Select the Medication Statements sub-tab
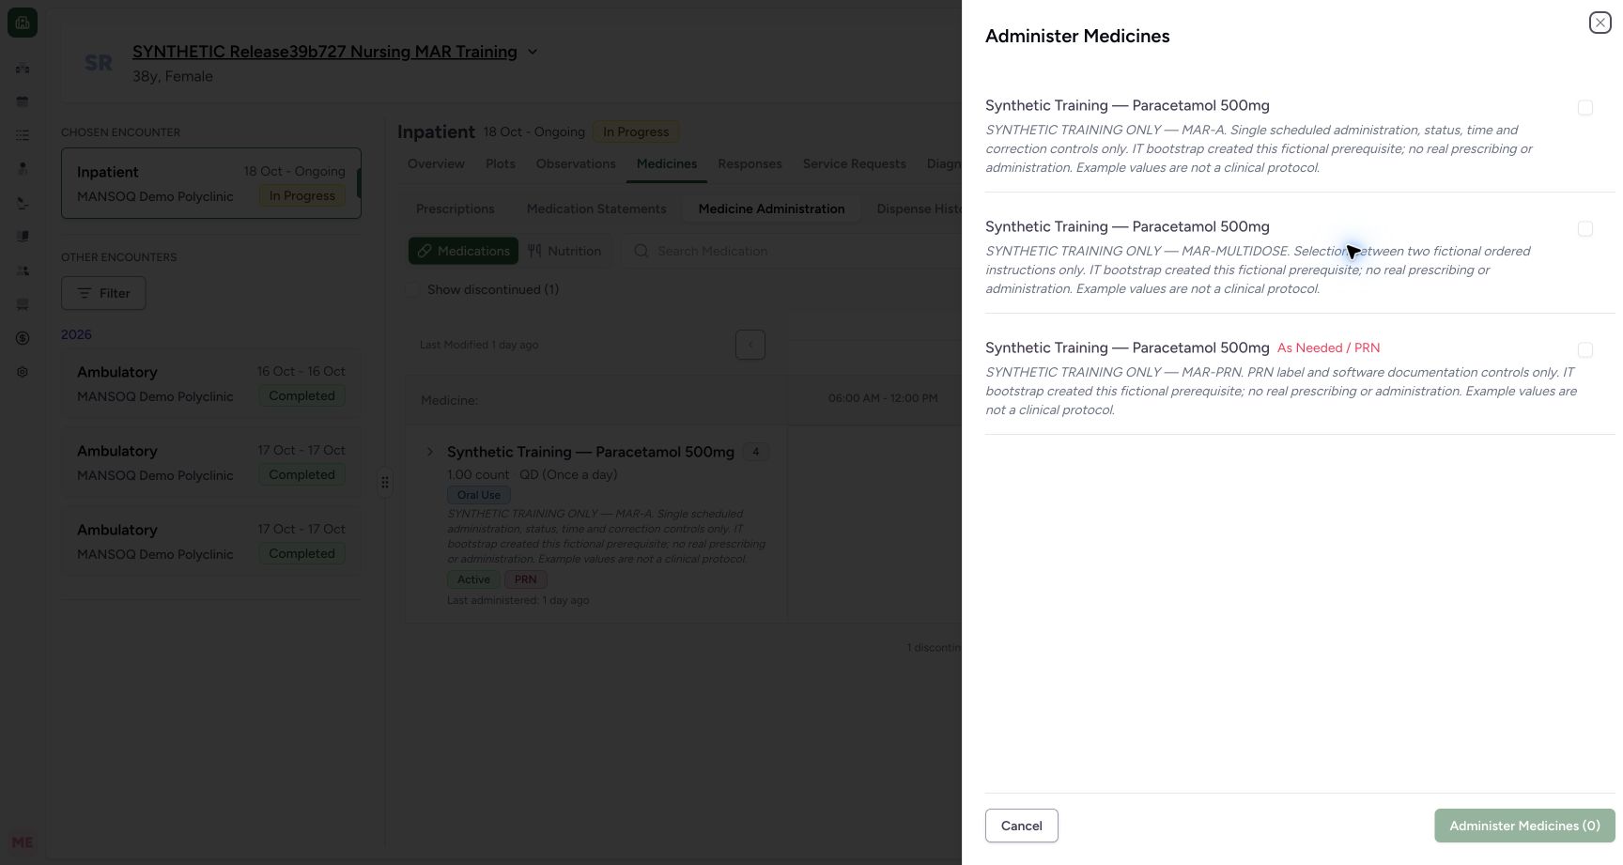Image resolution: width=1623 pixels, height=865 pixels. click(x=596, y=209)
